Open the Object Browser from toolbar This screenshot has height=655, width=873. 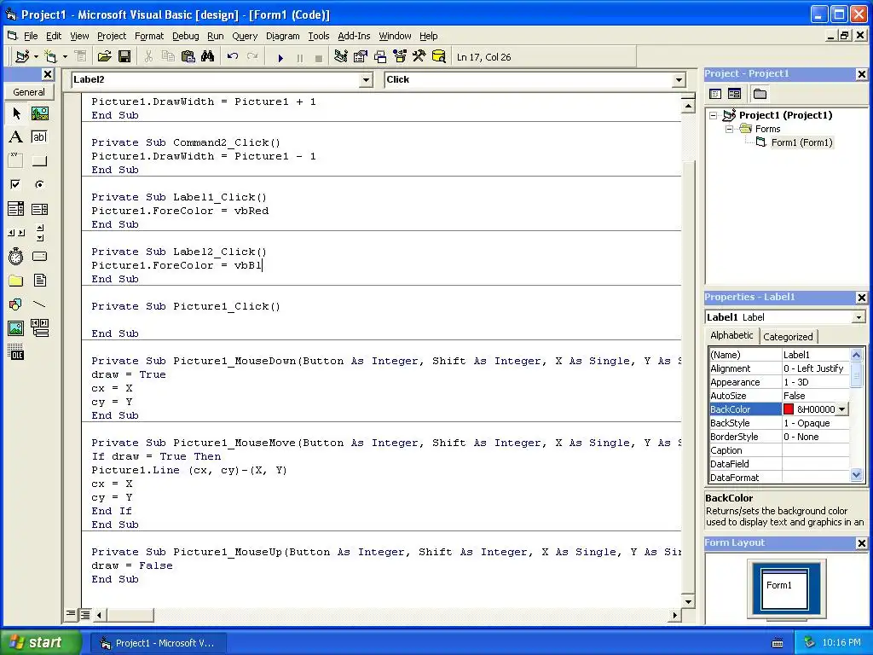click(399, 57)
